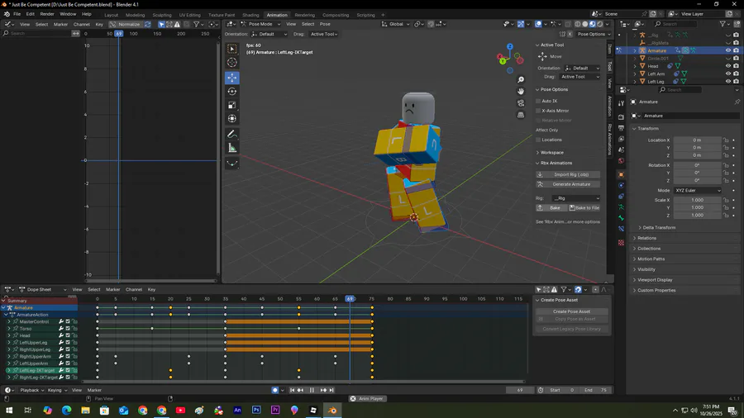The image size is (744, 418).
Task: Click the pan hand viewport gizmo
Action: pos(521,91)
